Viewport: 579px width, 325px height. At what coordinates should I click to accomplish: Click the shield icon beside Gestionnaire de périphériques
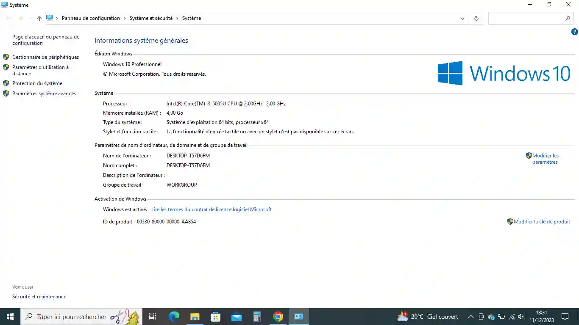6,57
